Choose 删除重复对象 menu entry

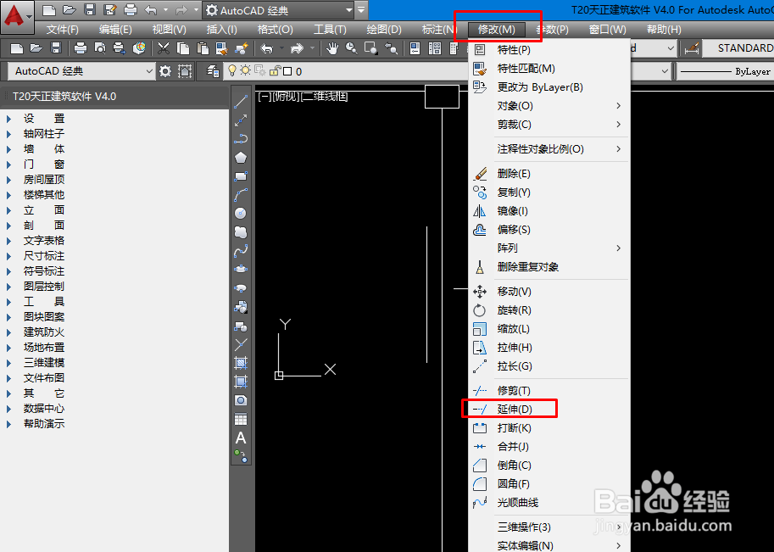(x=548, y=266)
